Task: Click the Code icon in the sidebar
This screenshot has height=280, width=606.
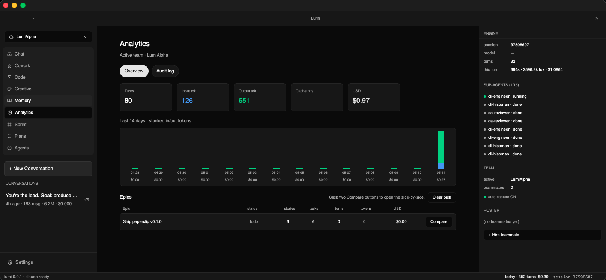Action: [x=9, y=77]
